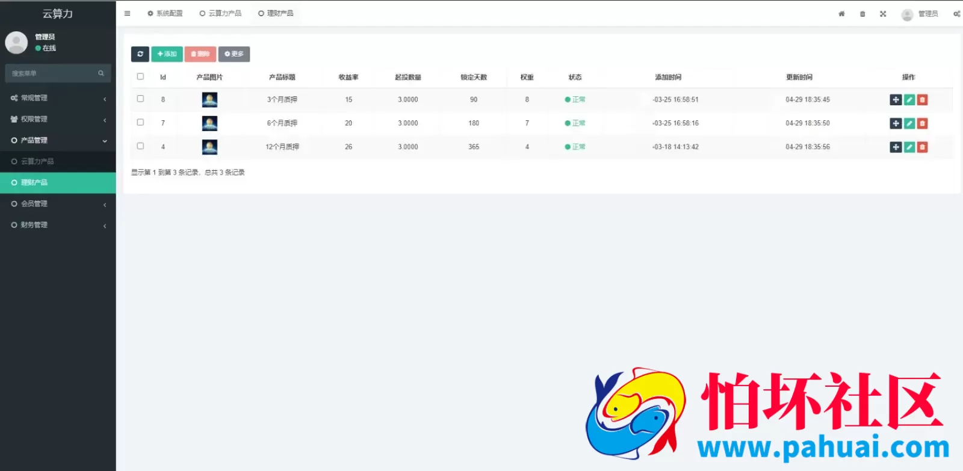Open the home icon in top bar

(841, 14)
